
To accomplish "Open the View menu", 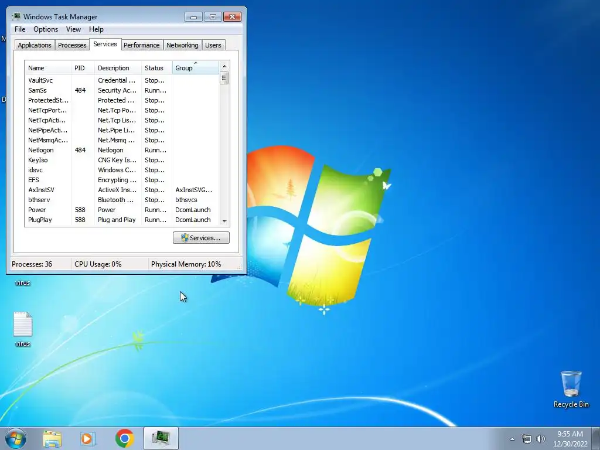I will click(x=73, y=29).
